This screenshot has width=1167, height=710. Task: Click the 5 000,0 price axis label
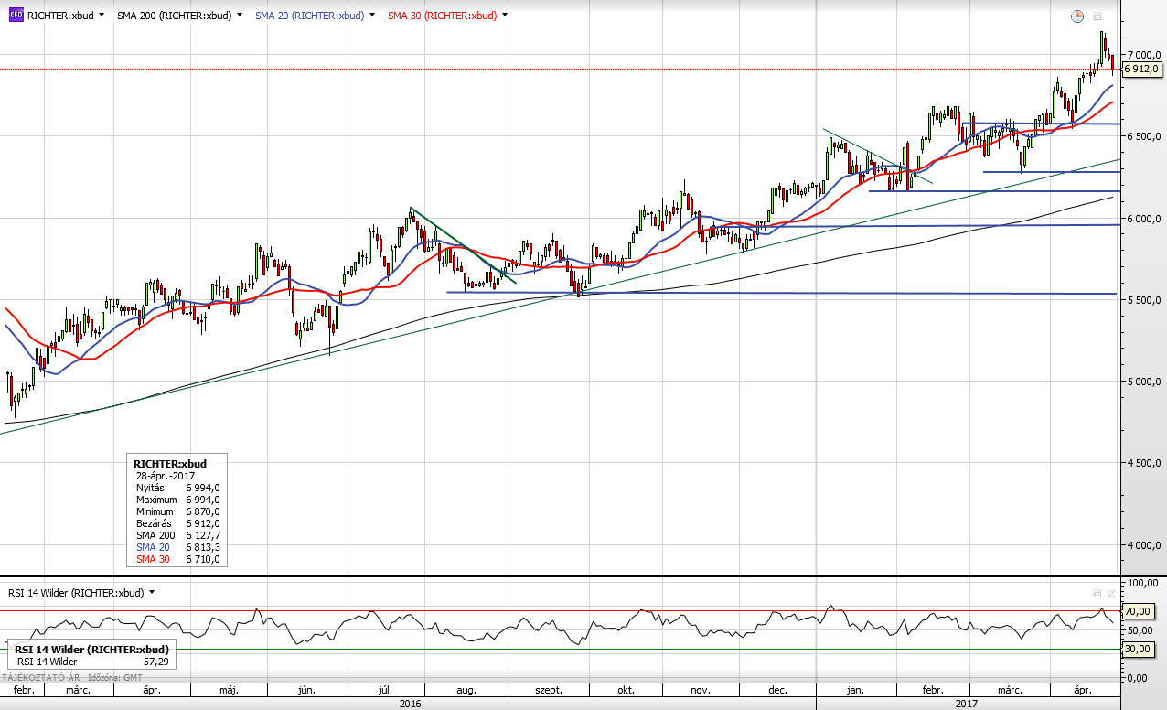1144,382
